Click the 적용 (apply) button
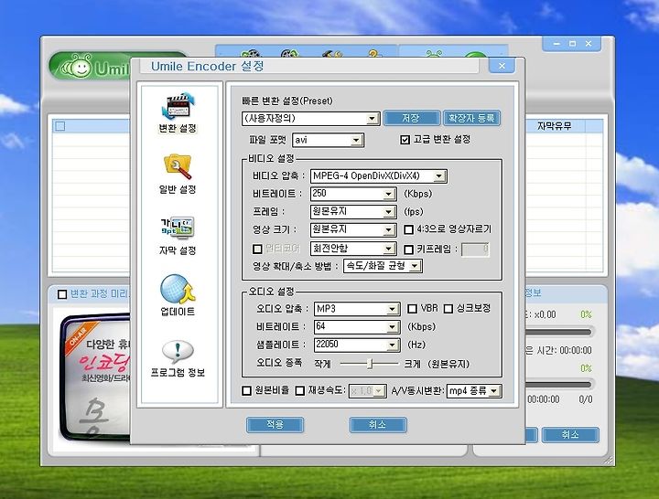This screenshot has width=659, height=499. (275, 424)
